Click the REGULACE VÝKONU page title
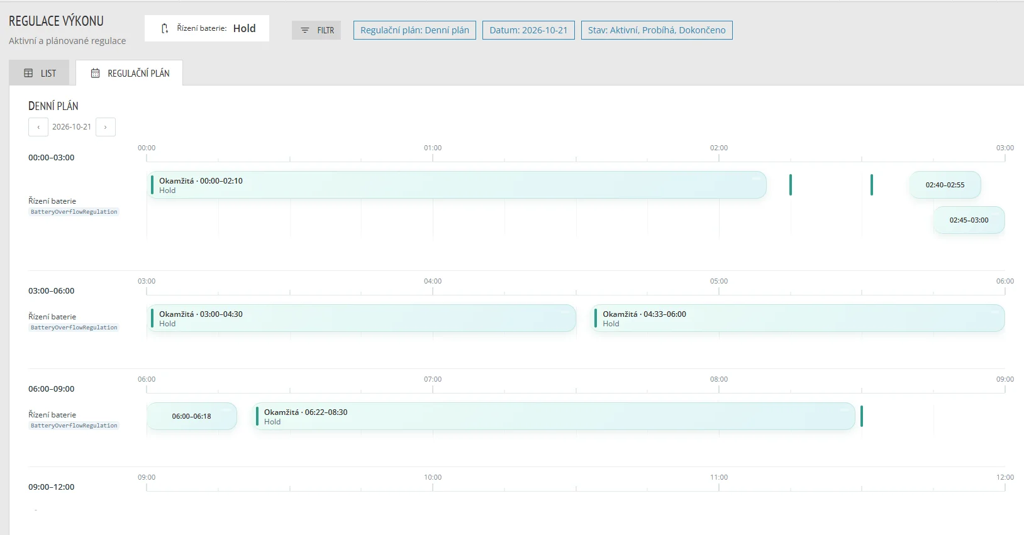1024x535 pixels. [x=56, y=21]
